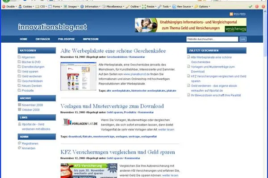Go to the EINTRAGEN navigation item

pos(43,39)
